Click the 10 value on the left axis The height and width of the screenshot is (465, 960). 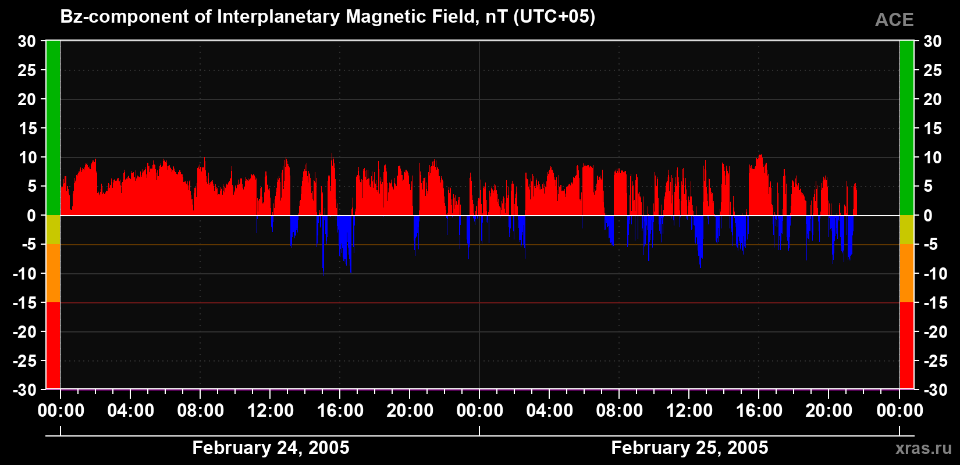[27, 158]
